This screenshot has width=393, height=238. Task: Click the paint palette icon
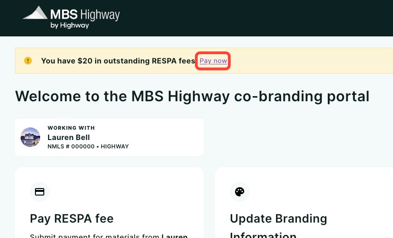tap(240, 192)
